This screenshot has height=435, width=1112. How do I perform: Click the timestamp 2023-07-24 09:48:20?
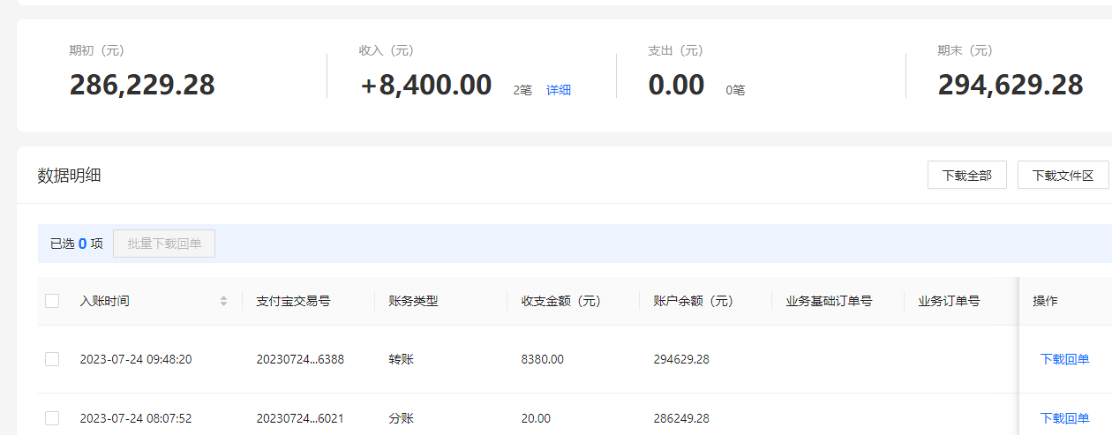pos(136,359)
